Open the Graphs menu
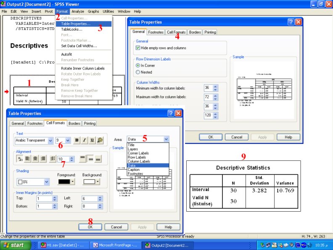The width and height of the screenshot is (333, 250). click(93, 11)
